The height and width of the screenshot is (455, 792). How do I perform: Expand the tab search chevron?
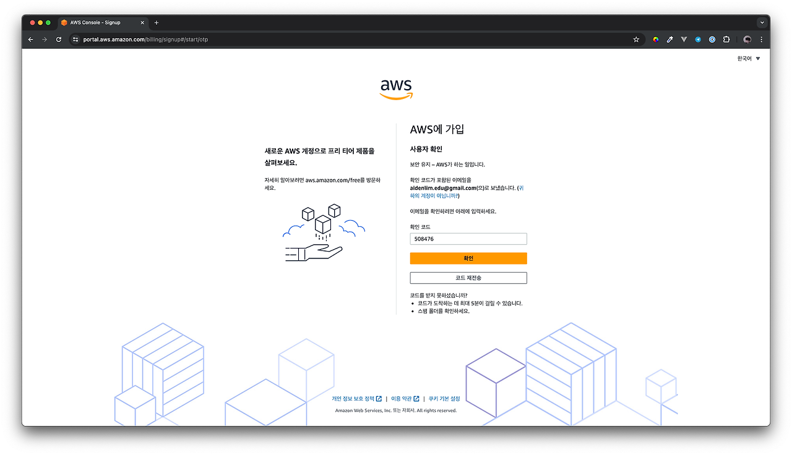click(762, 22)
